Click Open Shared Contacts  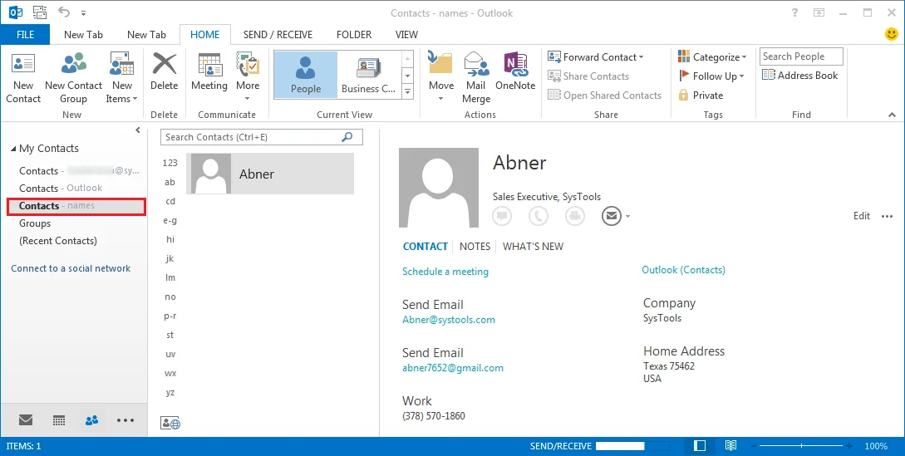coord(604,95)
